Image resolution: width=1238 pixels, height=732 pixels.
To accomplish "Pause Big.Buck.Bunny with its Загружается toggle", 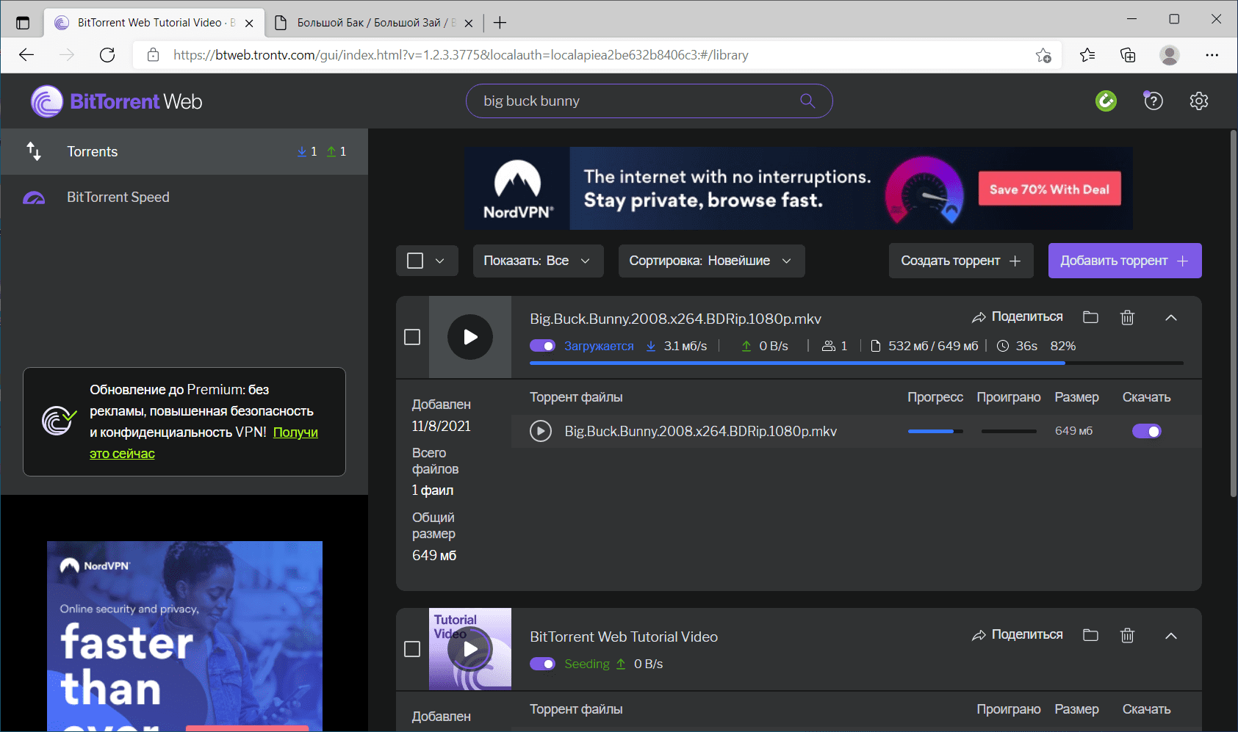I will click(542, 346).
